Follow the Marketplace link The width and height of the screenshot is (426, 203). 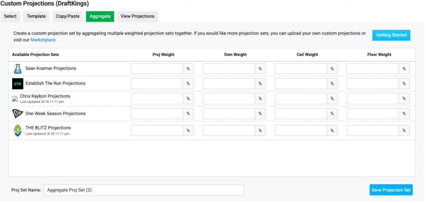click(x=43, y=40)
